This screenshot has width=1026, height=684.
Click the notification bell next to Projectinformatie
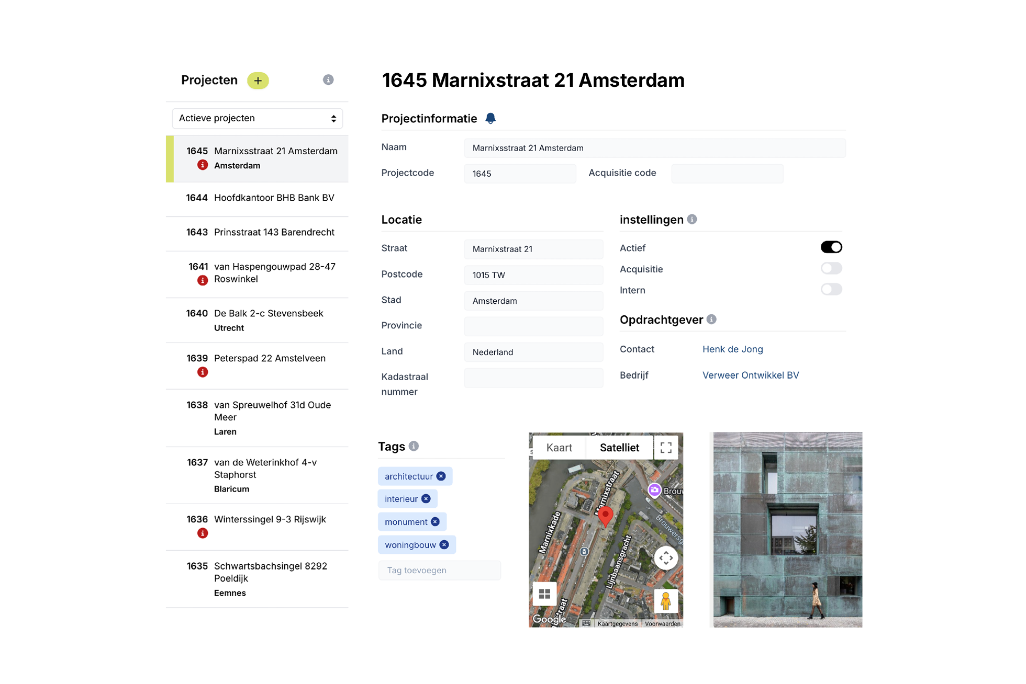(490, 118)
